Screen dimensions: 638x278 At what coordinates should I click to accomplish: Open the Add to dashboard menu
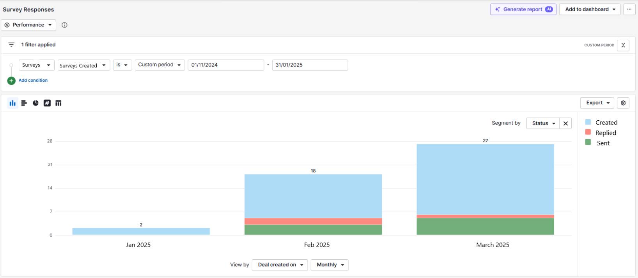click(x=590, y=9)
